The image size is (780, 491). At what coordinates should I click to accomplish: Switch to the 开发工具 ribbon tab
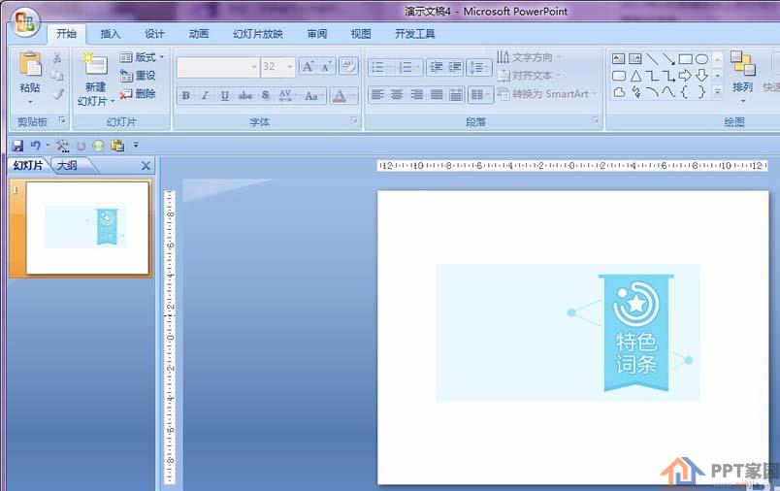pyautogui.click(x=415, y=34)
